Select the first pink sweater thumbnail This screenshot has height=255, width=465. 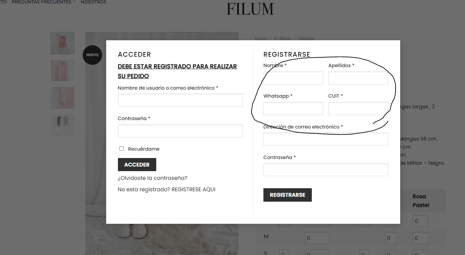(x=62, y=43)
